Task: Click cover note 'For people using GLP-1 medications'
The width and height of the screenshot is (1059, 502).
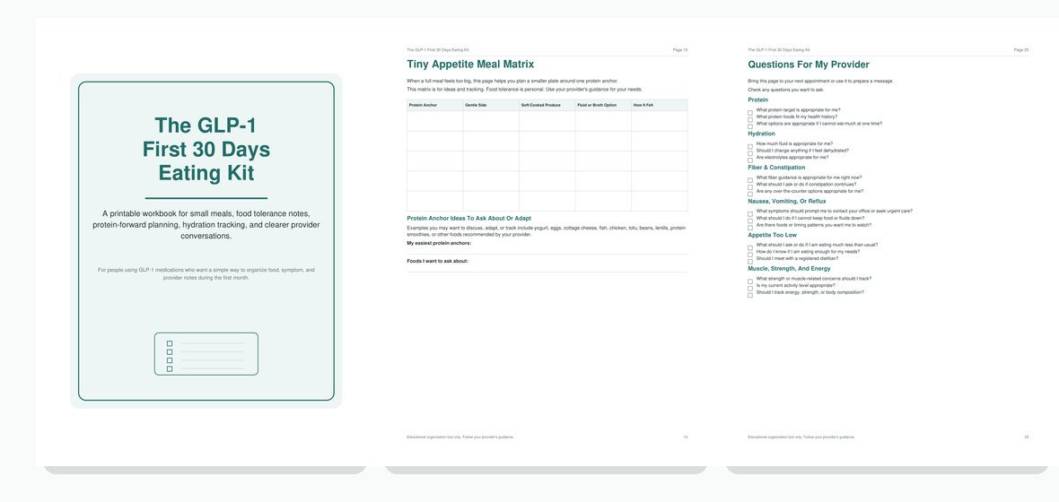Action: pos(206,274)
